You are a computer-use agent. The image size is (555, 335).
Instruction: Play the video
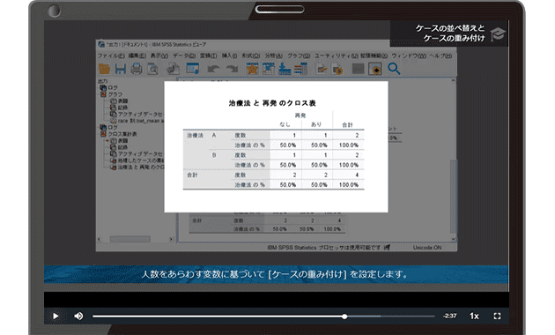(55, 316)
